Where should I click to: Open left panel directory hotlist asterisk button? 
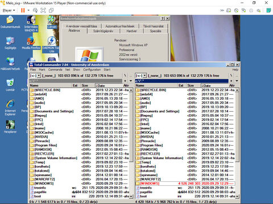[125, 81]
